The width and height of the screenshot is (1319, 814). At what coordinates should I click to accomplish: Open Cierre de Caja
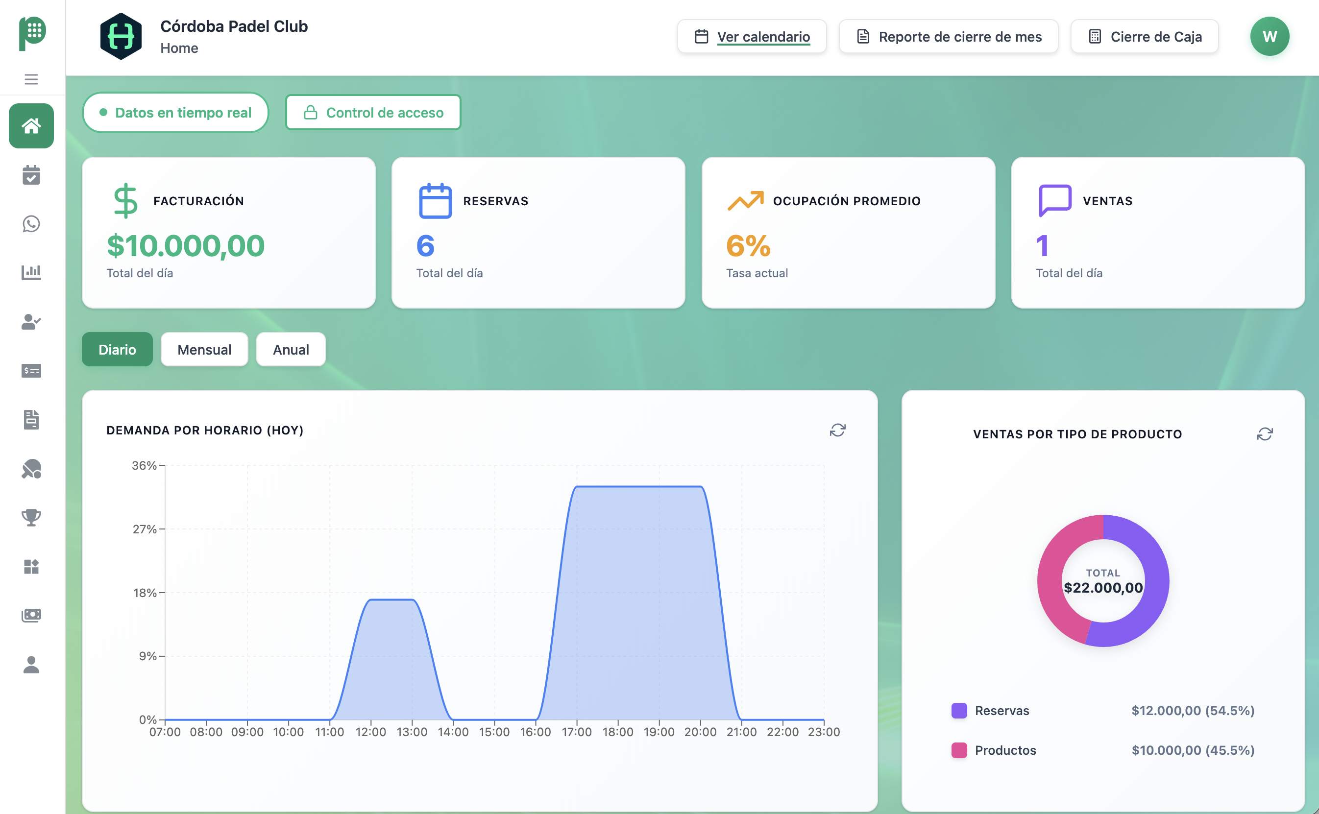coord(1144,36)
